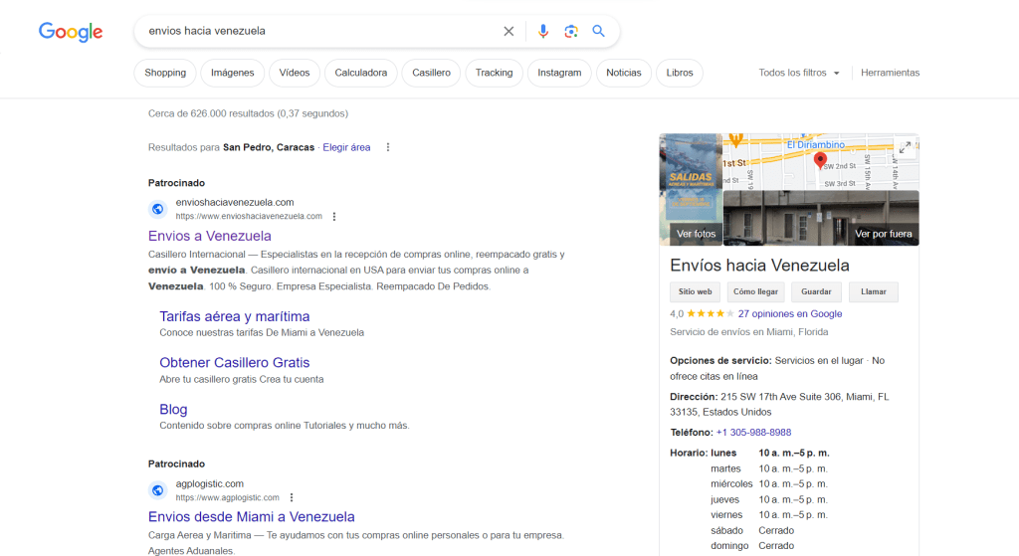This screenshot has height=556, width=1019.
Task: Open options menu for envioshaciavenezuela.com ad
Action: point(334,216)
